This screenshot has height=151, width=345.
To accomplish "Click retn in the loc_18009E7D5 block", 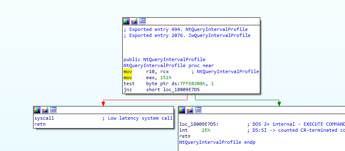I will [x=185, y=136].
